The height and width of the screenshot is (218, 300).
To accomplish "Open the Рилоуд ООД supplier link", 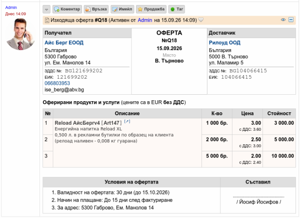I will 224,43.
